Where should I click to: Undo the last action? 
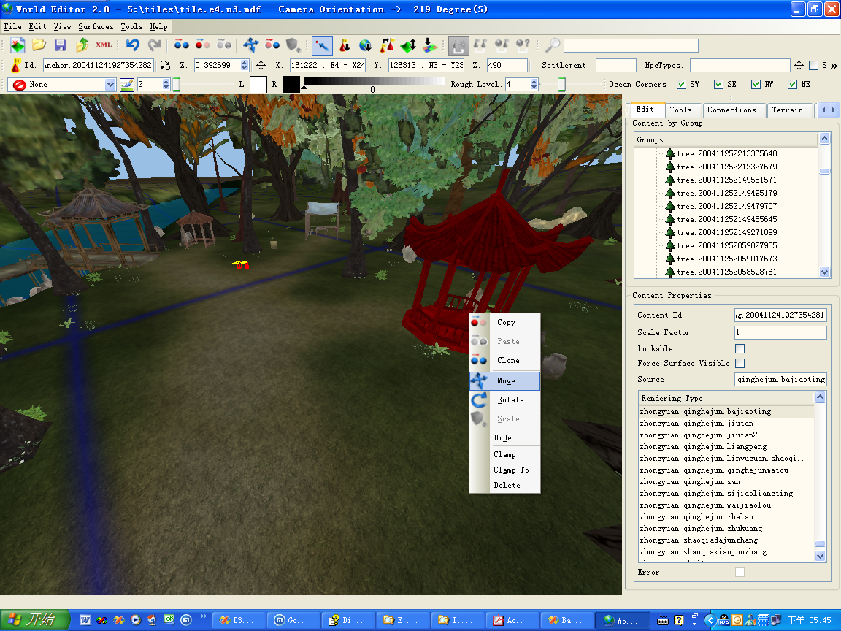(x=132, y=45)
